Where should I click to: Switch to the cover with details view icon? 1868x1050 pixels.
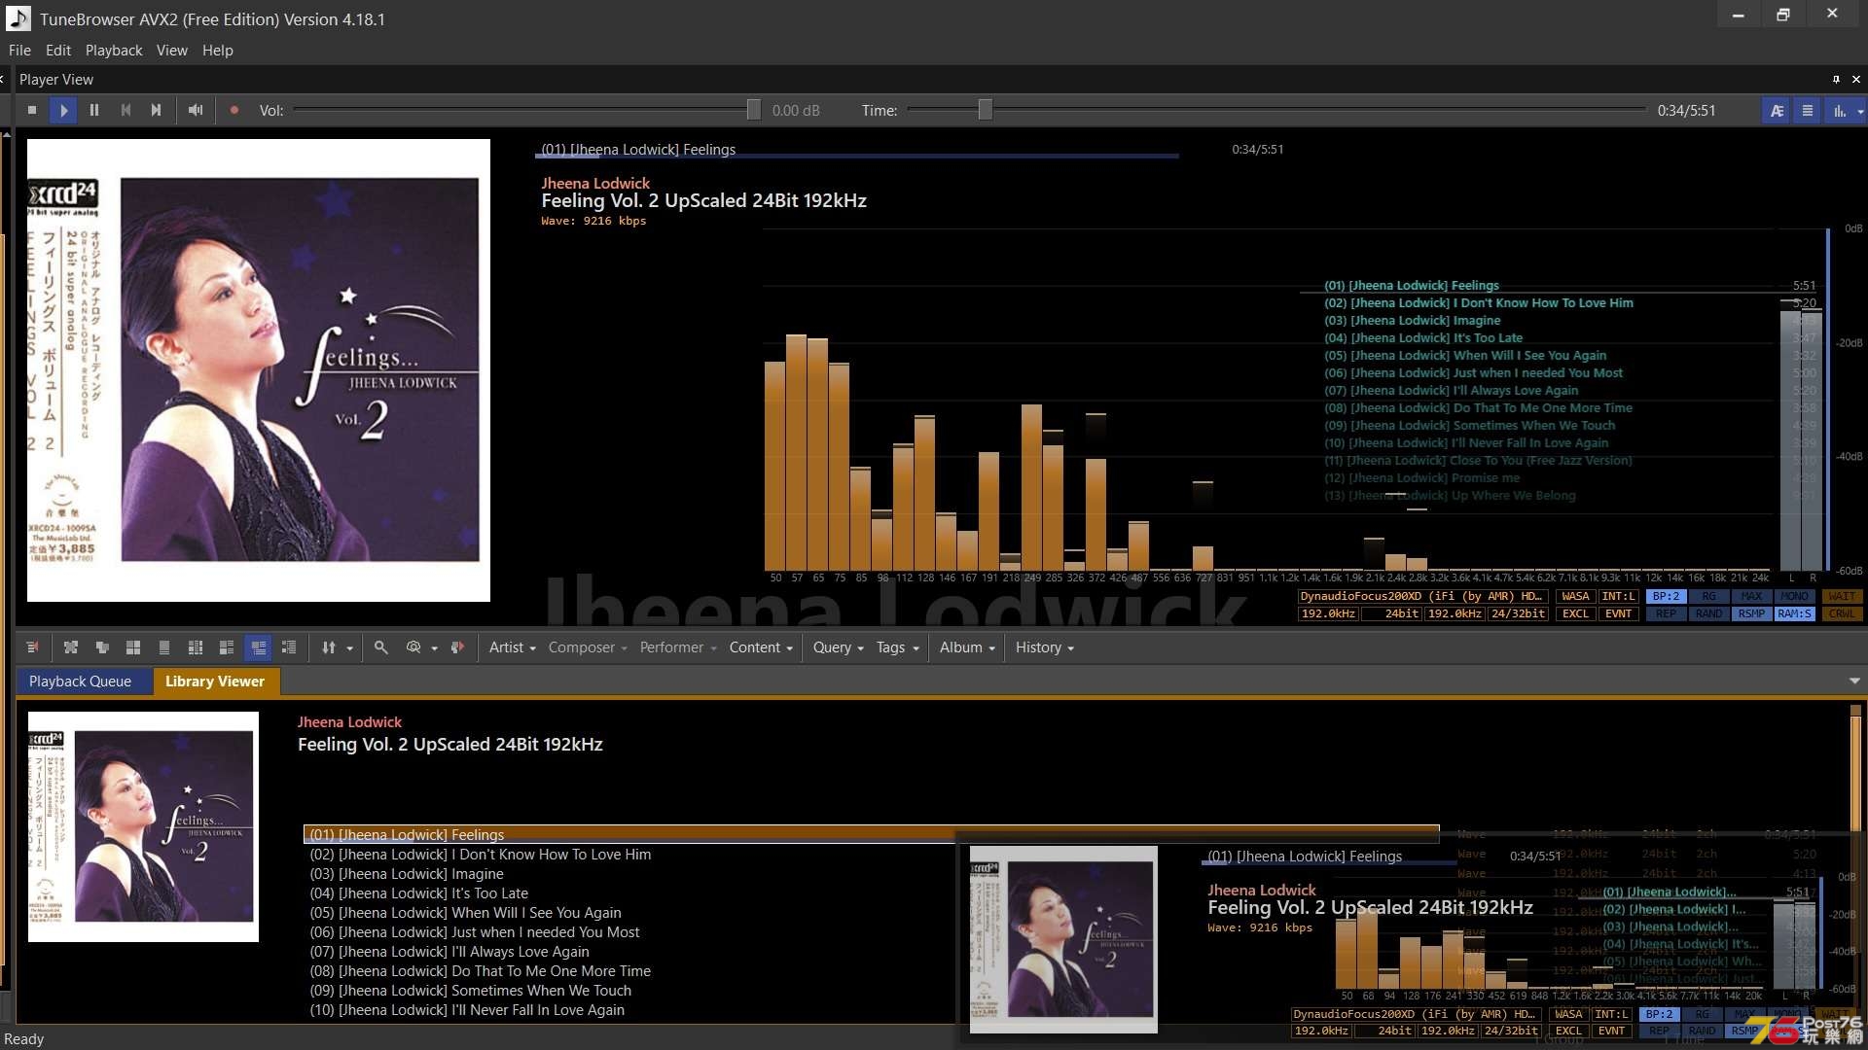pyautogui.click(x=227, y=647)
